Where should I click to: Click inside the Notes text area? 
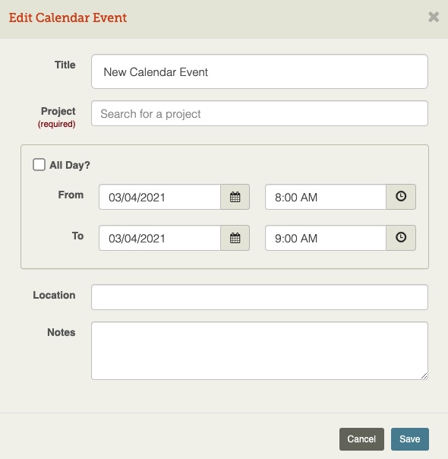coord(260,350)
